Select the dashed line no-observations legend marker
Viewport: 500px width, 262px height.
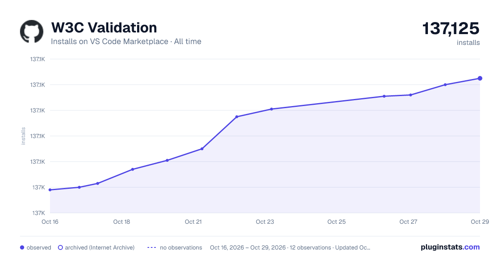pyautogui.click(x=152, y=247)
